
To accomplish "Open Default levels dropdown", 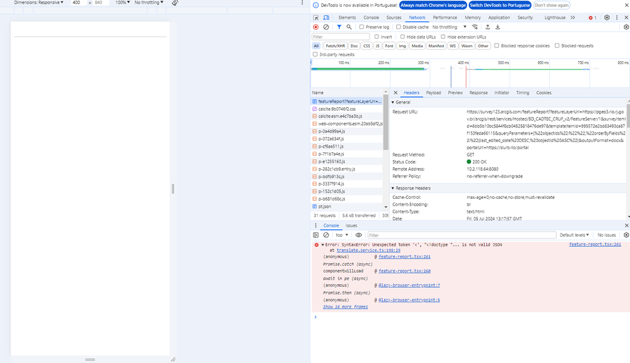I will coord(574,235).
